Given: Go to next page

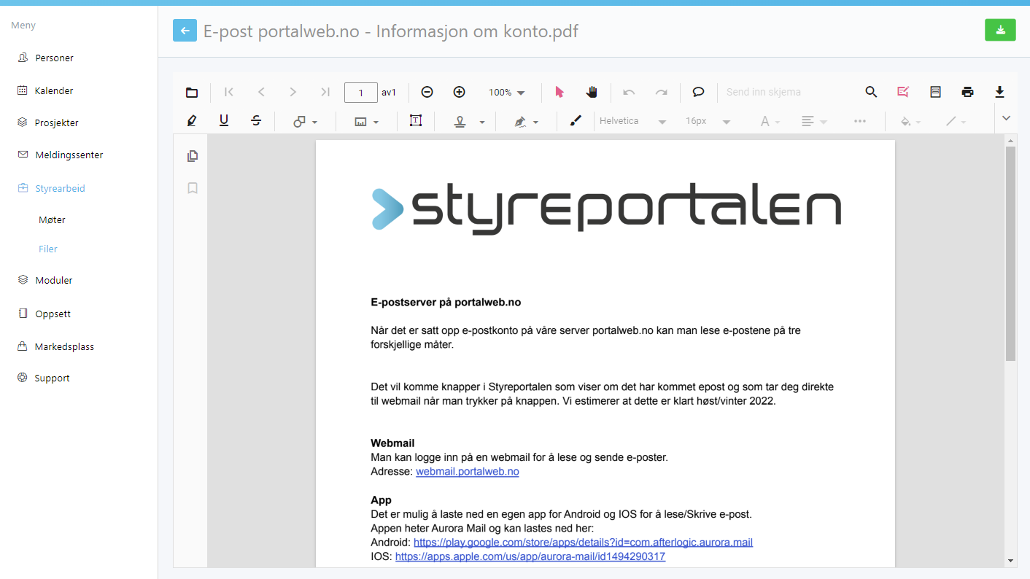Looking at the screenshot, I should [x=293, y=92].
